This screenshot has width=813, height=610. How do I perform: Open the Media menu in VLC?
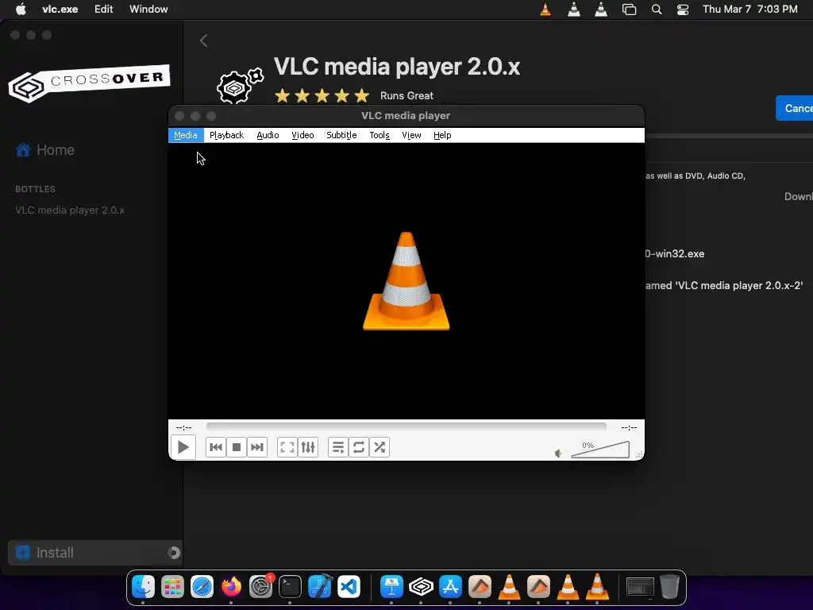186,135
